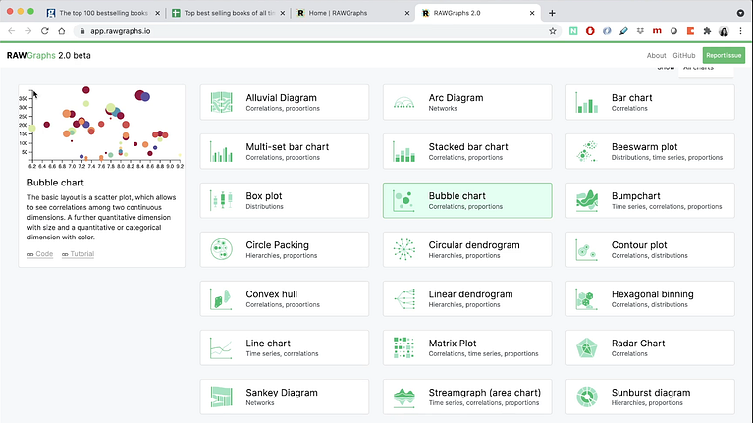Open the Chrome three-dot menu
Screen dimensions: 753x423
[738, 31]
